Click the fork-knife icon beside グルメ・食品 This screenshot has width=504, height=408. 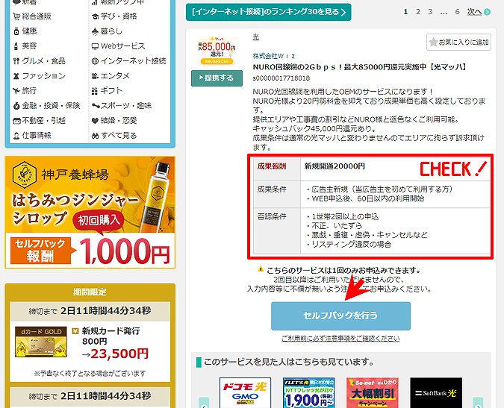point(16,61)
